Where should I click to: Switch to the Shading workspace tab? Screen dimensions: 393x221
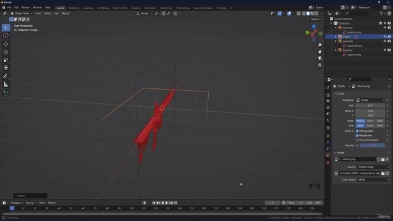136,8
